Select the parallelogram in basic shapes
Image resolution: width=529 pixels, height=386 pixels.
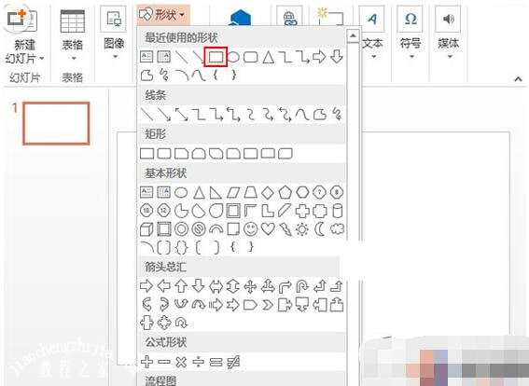pos(233,193)
